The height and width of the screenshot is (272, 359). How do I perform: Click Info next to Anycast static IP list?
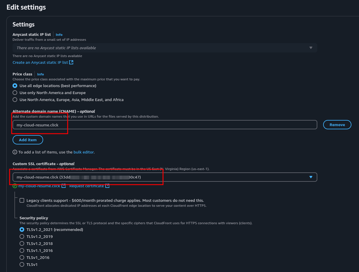(59, 35)
